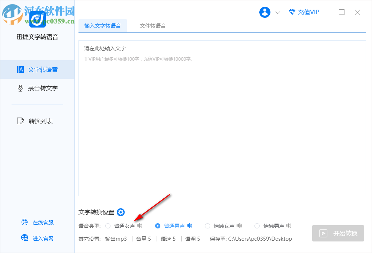Select the 文字转语音 sidebar icon
Screen dimensions: 372x253
click(20, 69)
